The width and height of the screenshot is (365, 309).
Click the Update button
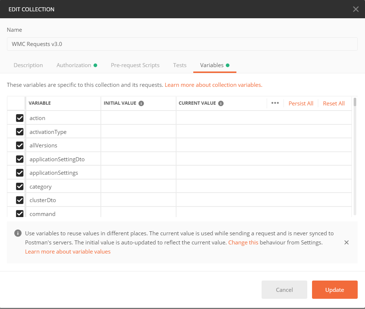[334, 289]
